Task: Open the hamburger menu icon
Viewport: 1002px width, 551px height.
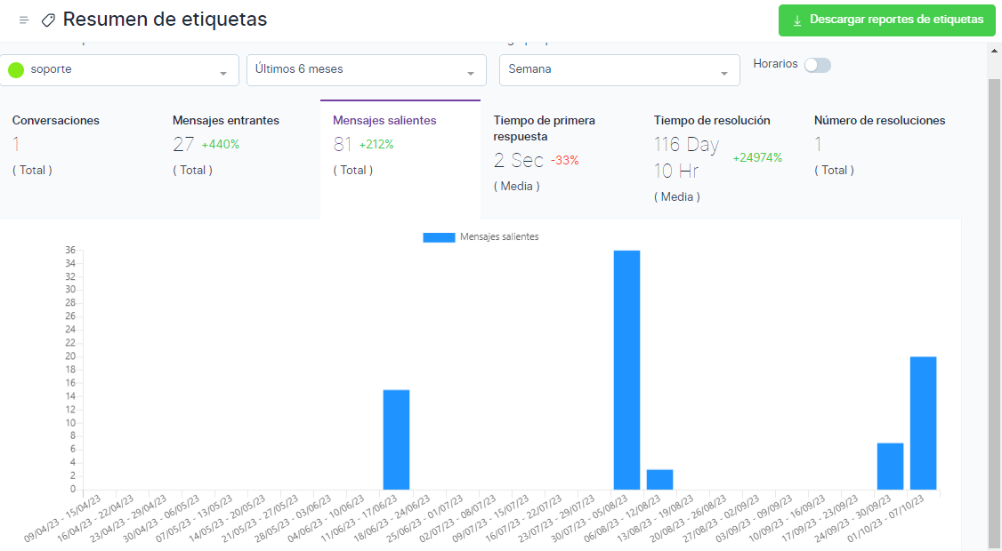Action: pos(24,20)
